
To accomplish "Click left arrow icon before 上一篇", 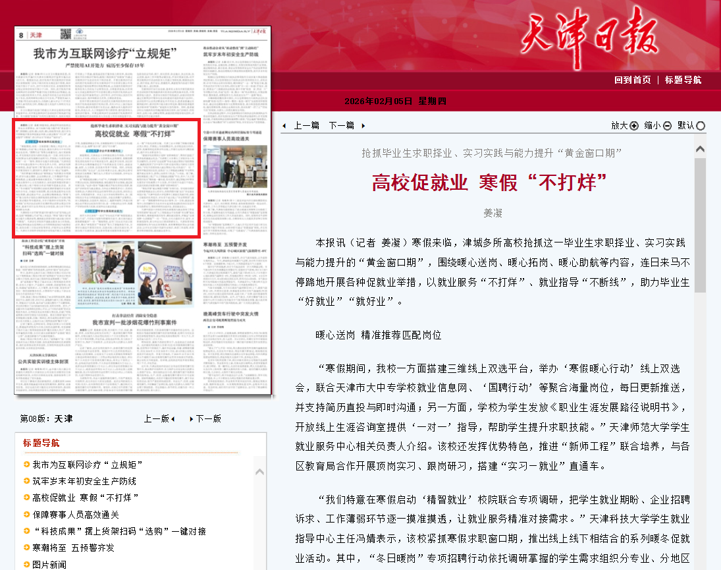I will 284,126.
